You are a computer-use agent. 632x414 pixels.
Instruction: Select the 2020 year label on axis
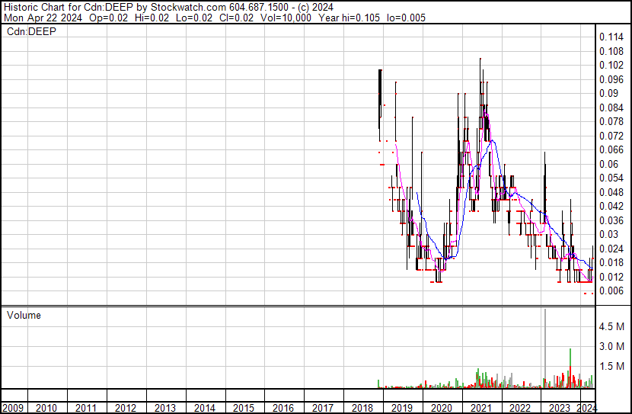click(x=442, y=408)
